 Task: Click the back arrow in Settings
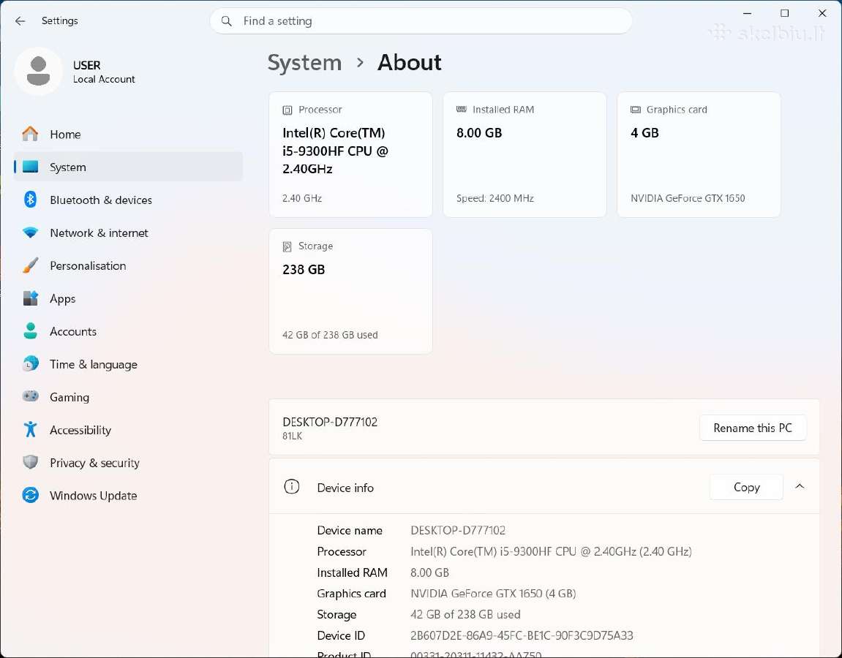(20, 21)
